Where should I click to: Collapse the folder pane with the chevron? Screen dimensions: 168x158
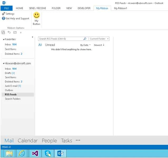point(32,37)
